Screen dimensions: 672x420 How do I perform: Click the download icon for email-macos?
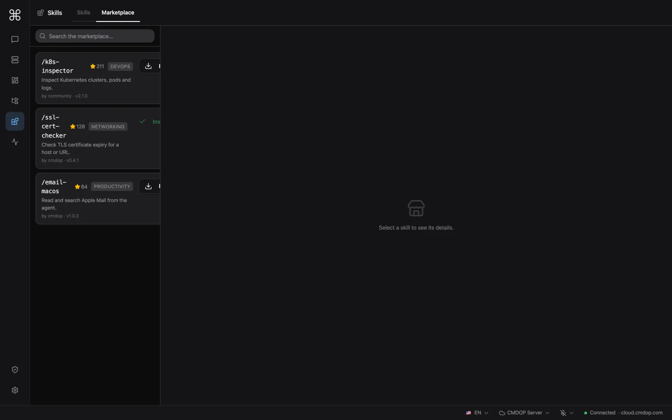[x=148, y=186]
